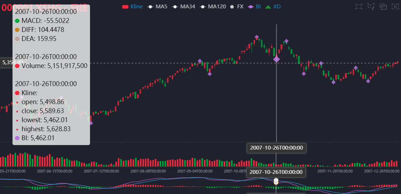This screenshot has width=401, height=194.
Task: Click the enlarged BI diamond on the crosshair line
Action: 277,59
